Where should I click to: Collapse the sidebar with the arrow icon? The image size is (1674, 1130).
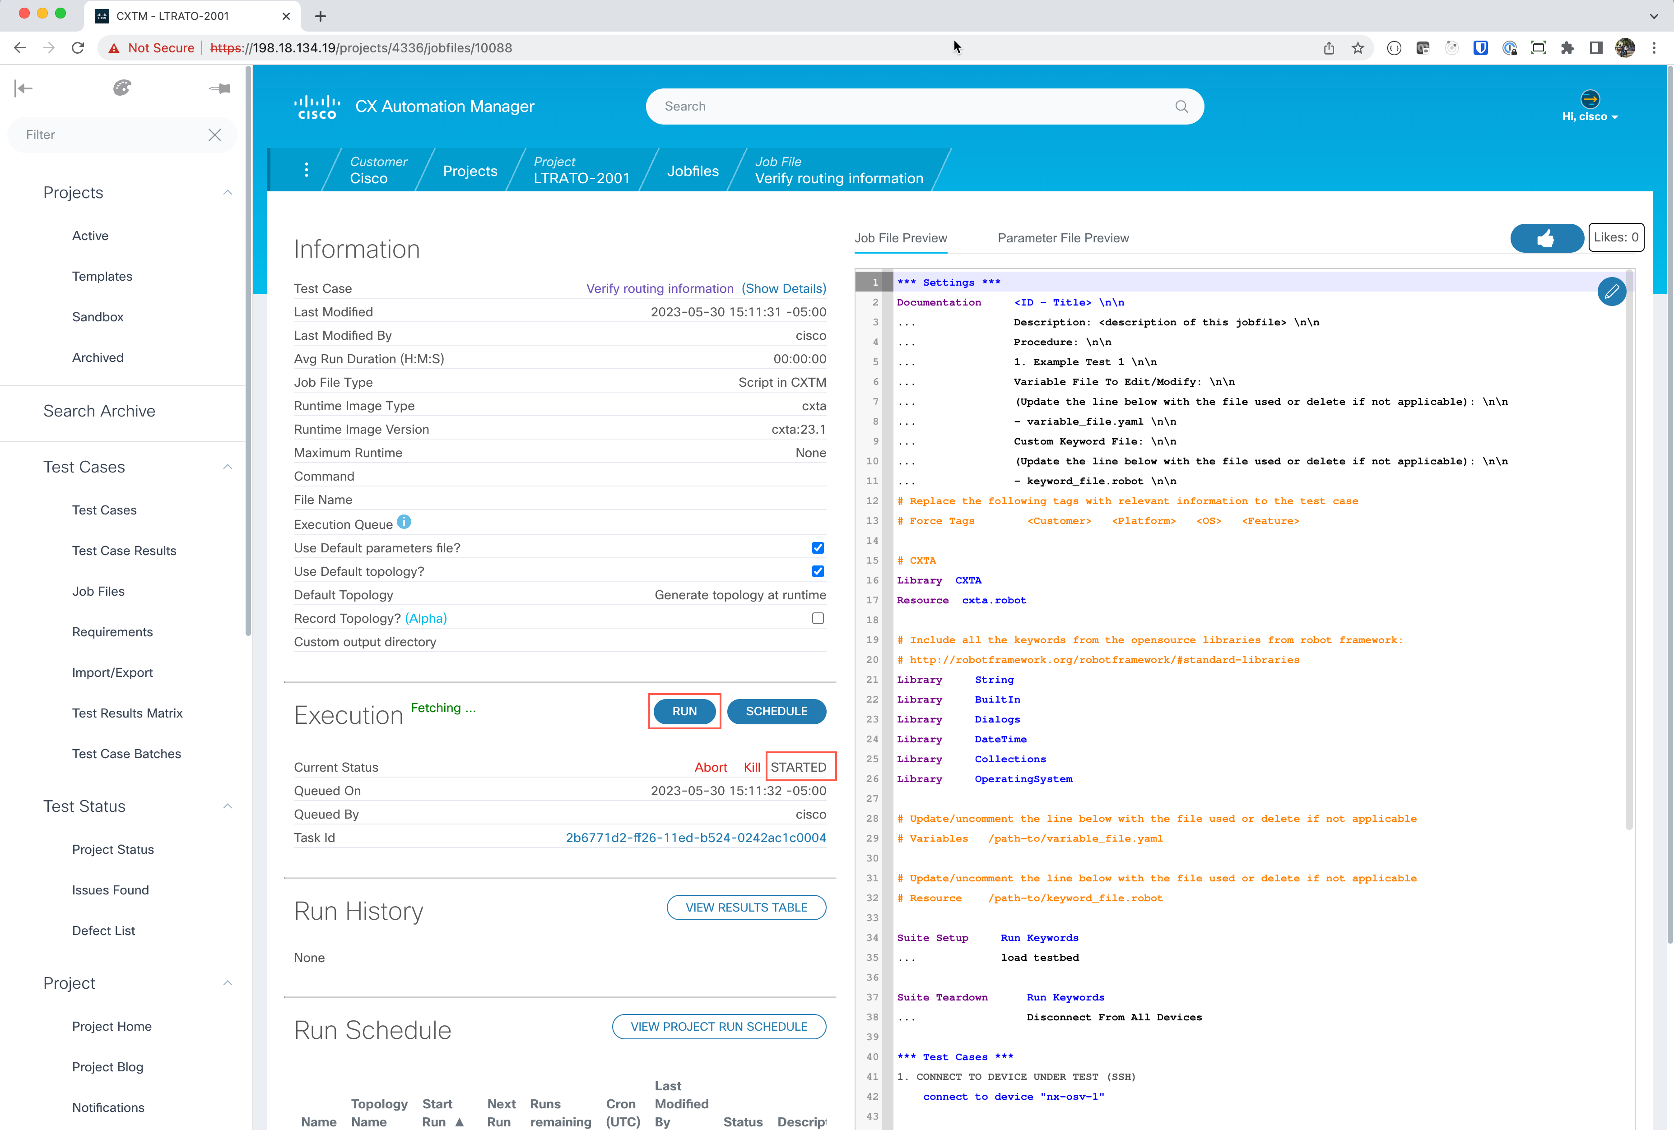pyautogui.click(x=23, y=88)
